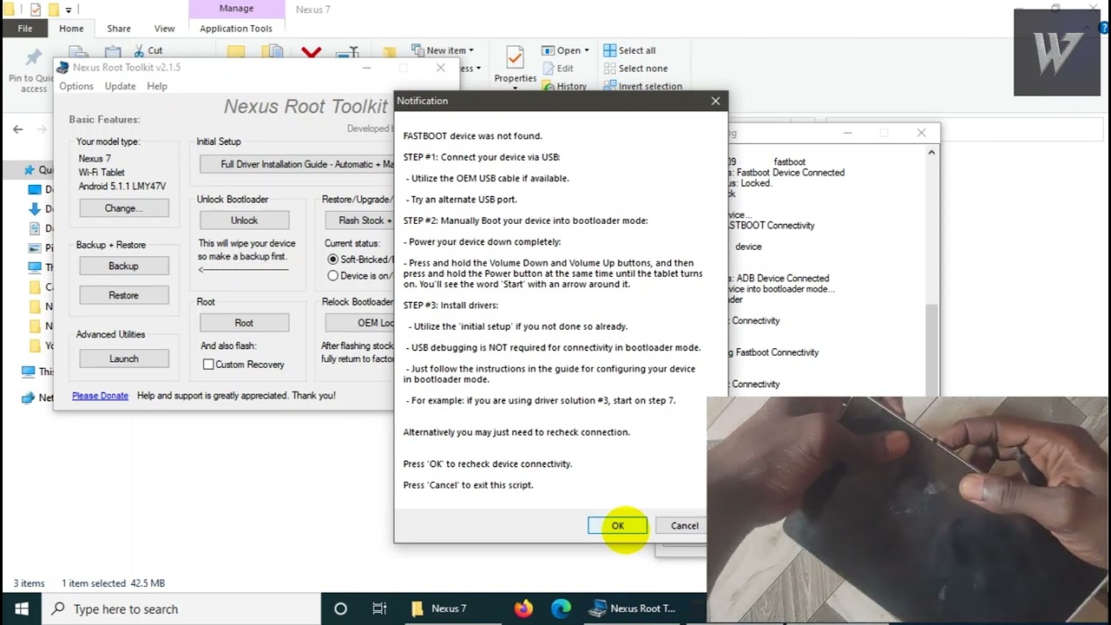This screenshot has width=1111, height=625.
Task: Click the Pin to Quick access pin icon
Action: click(x=34, y=57)
